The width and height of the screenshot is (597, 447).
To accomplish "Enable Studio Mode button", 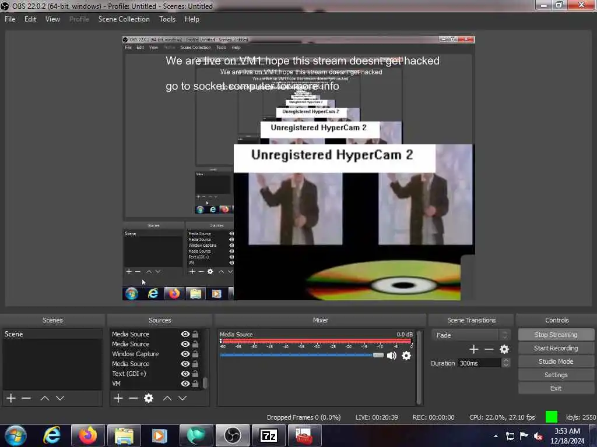I will coord(556,361).
